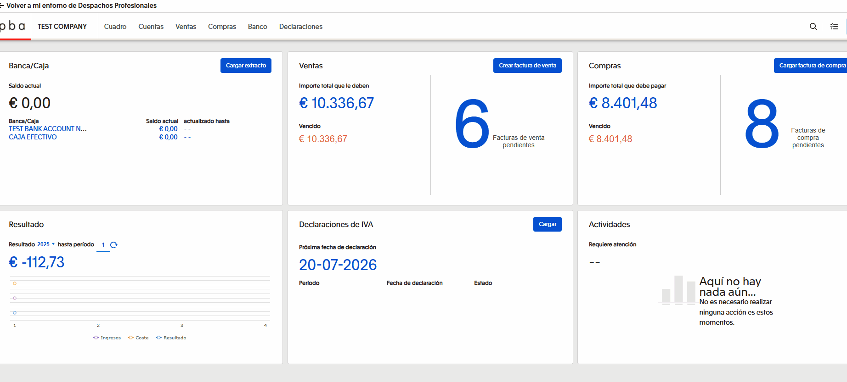This screenshot has width=847, height=382.
Task: Click the refresh icon next to período
Action: click(x=114, y=245)
